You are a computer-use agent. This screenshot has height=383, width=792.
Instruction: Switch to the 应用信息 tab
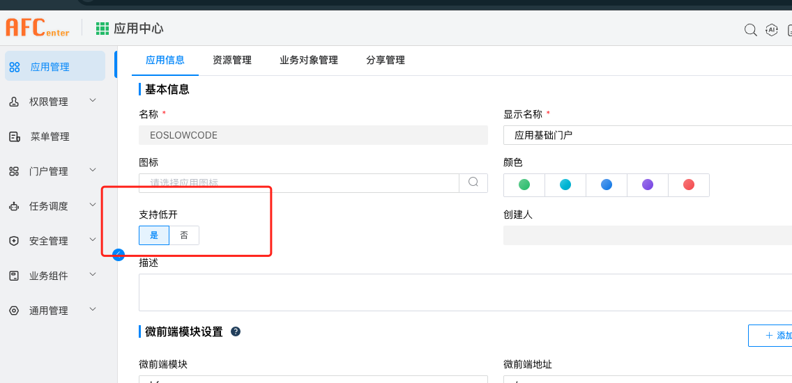tap(165, 60)
